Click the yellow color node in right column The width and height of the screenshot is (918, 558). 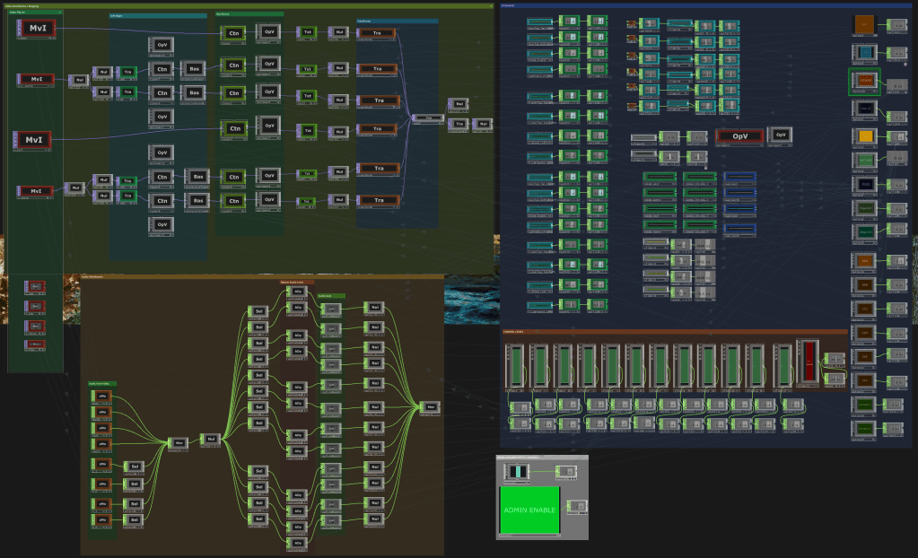pos(865,136)
